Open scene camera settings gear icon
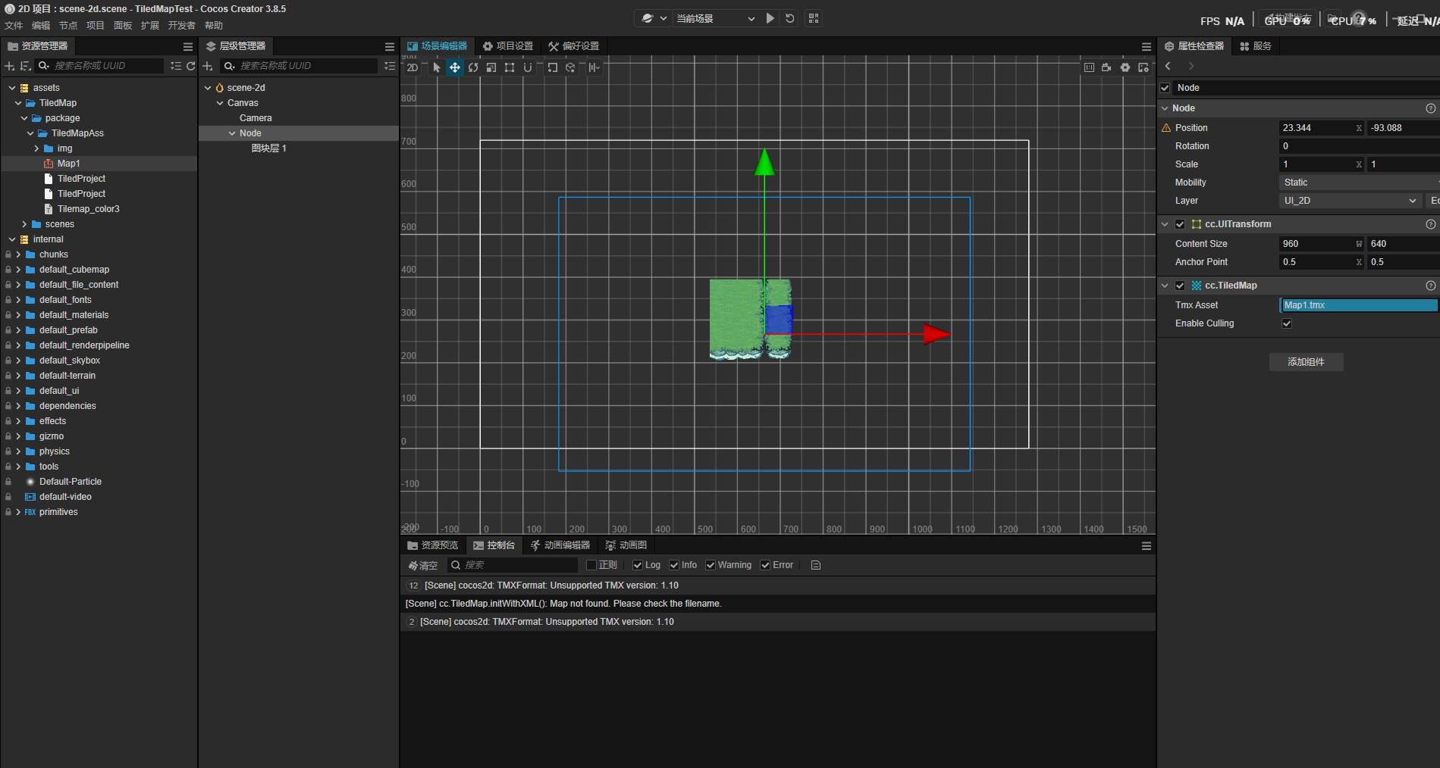The image size is (1440, 768). coord(1125,67)
